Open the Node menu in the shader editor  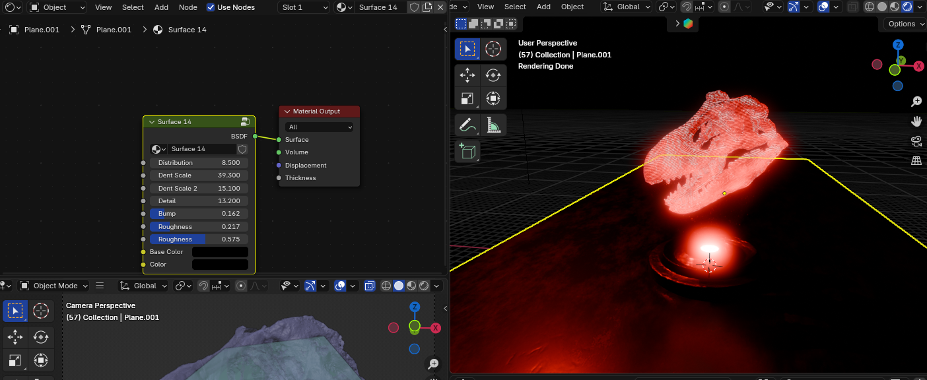[188, 7]
